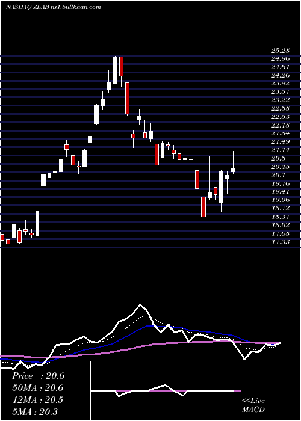Screen dimensions: 301x421
Task: Select the 24.26 price axis label
Action: (x=279, y=75)
